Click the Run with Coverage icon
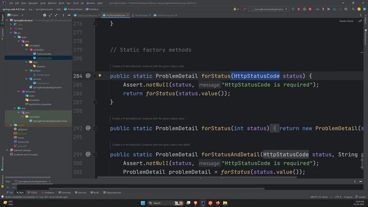This screenshot has height=207, width=368. pyautogui.click(x=304, y=9)
